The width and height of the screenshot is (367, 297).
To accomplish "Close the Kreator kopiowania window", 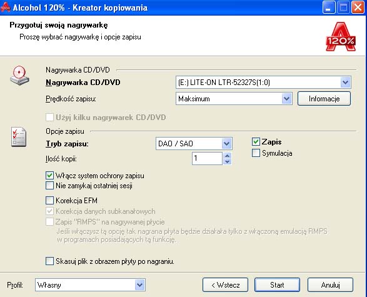I will pyautogui.click(x=358, y=8).
